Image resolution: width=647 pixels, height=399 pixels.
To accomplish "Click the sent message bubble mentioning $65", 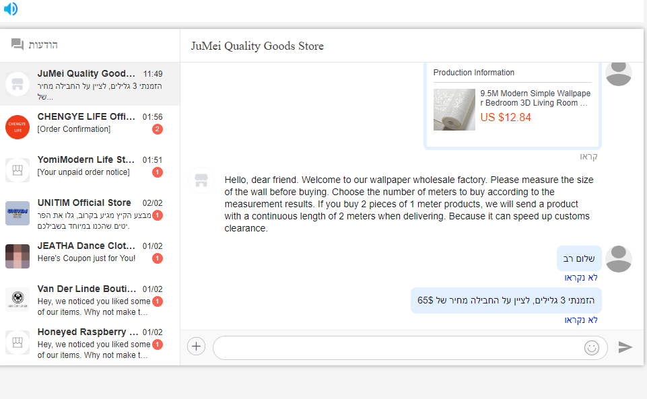I will (x=506, y=300).
